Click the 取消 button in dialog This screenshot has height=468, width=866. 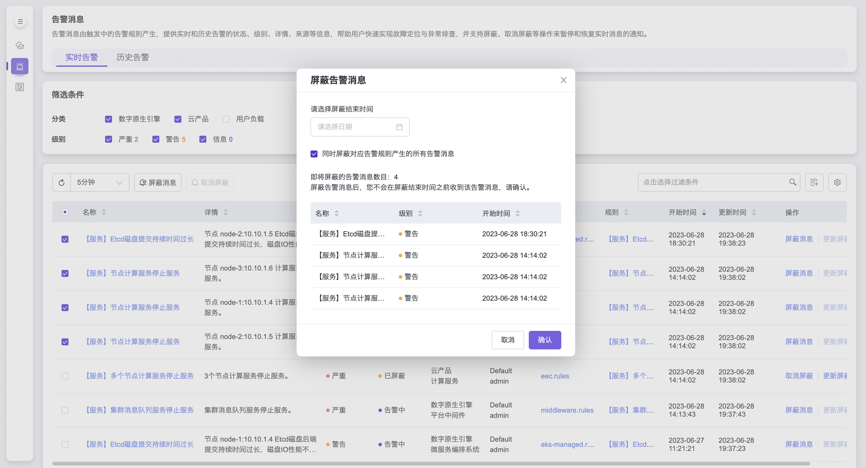coord(507,340)
